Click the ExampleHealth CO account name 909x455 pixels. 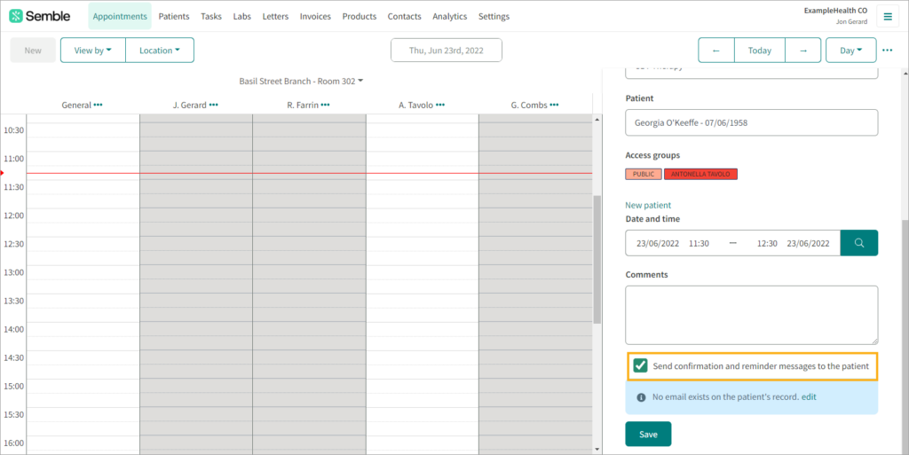(x=835, y=11)
